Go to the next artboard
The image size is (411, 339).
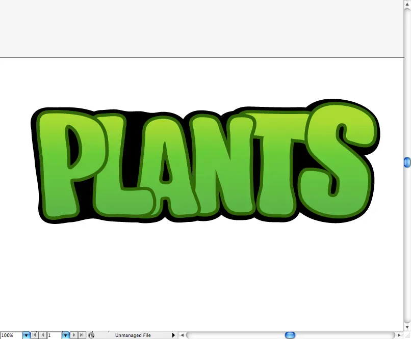74,335
